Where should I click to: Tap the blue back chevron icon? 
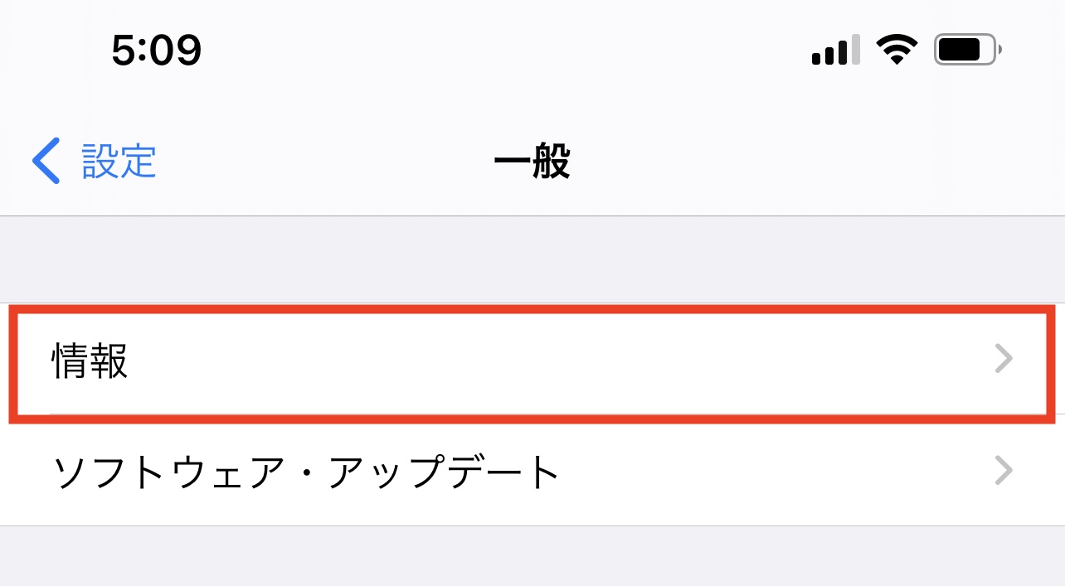click(46, 161)
